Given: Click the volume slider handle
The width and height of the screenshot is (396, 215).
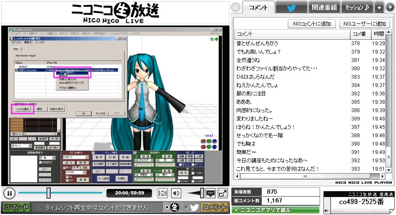Looking at the screenshot, I should pyautogui.click(x=202, y=193).
